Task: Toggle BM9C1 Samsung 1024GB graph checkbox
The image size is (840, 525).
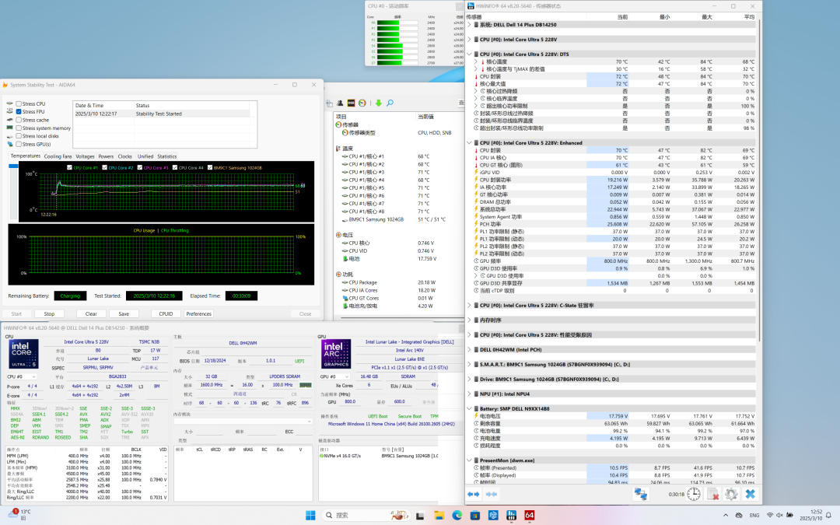Action: (x=210, y=168)
